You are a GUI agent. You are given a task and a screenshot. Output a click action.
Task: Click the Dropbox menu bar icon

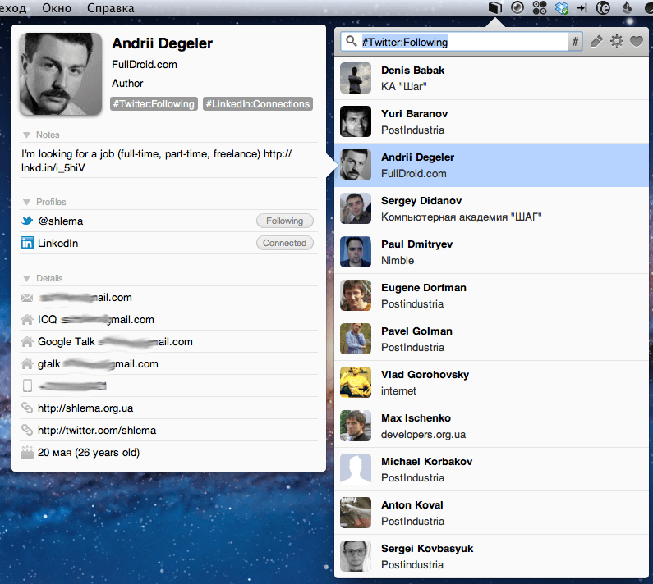[x=561, y=7]
